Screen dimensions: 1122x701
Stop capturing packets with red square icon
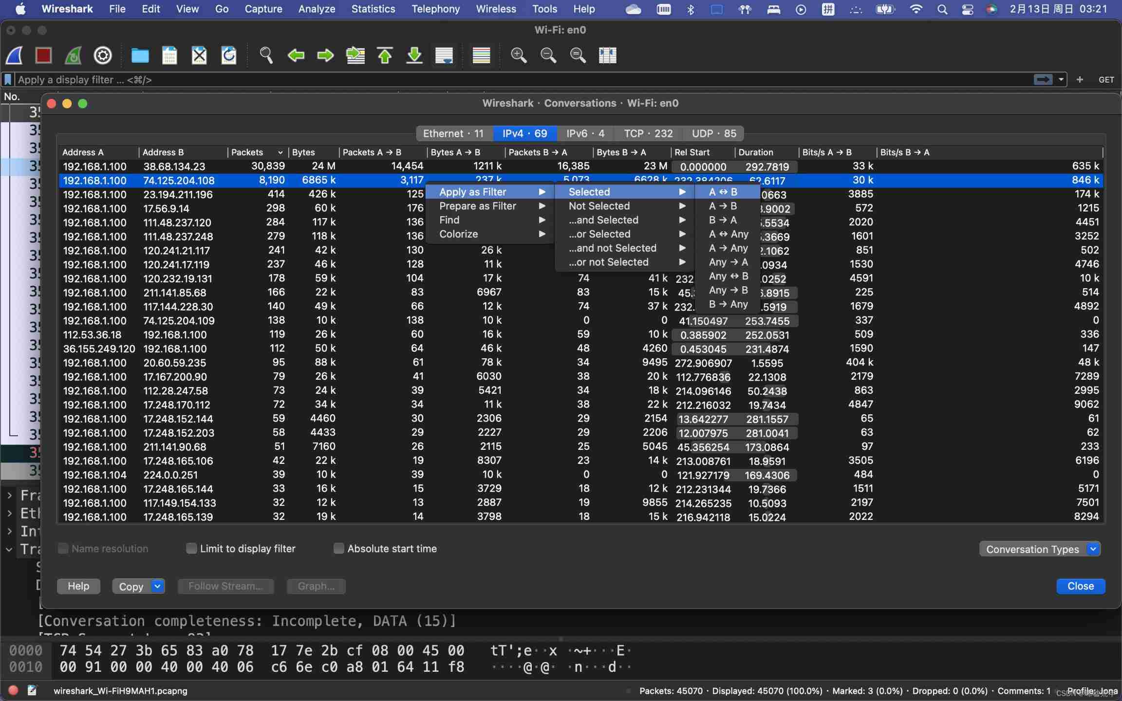(44, 55)
